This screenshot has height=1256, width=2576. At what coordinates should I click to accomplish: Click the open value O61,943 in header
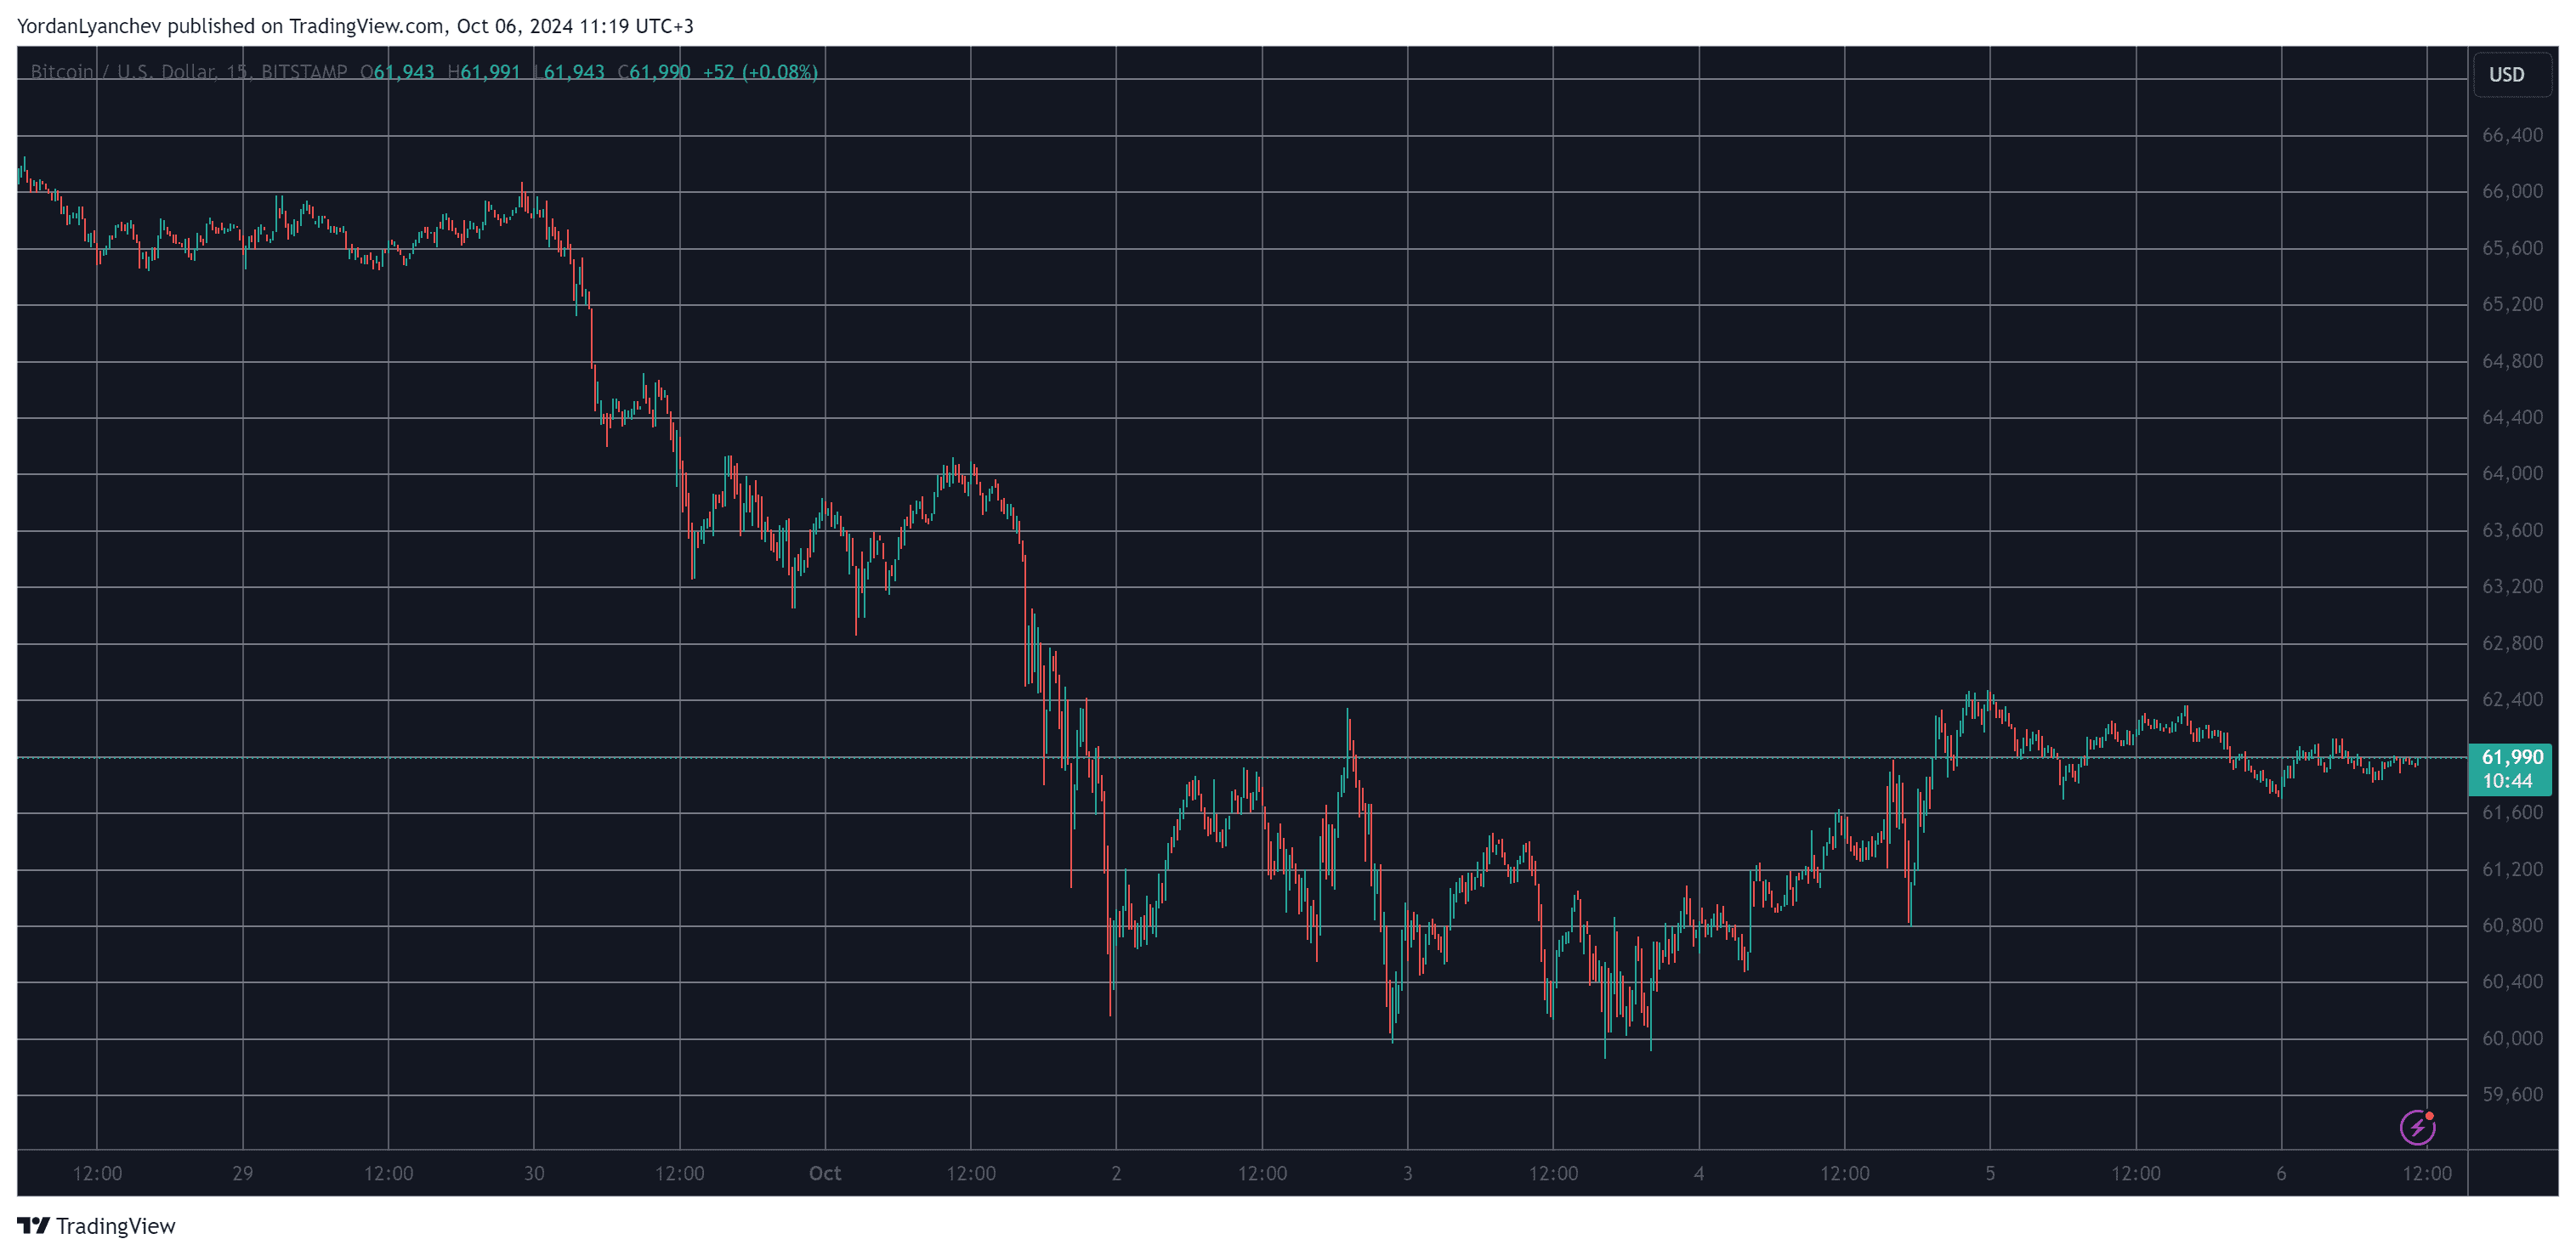(397, 72)
